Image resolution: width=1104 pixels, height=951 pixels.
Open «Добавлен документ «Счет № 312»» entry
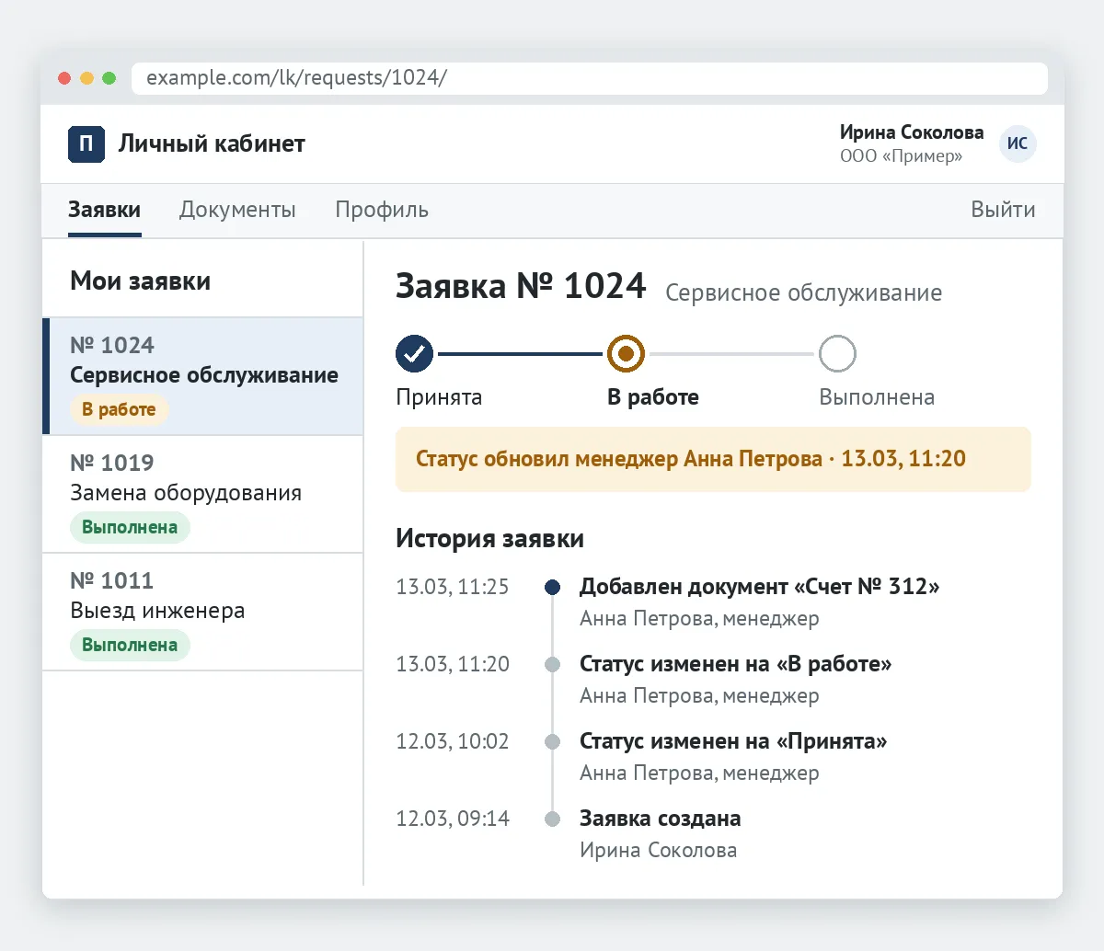tap(760, 587)
